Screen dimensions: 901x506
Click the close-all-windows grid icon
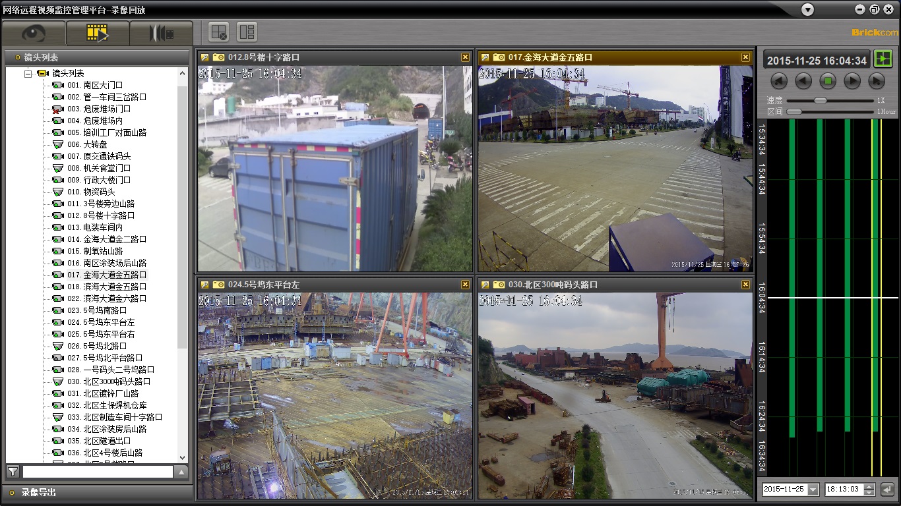click(218, 32)
